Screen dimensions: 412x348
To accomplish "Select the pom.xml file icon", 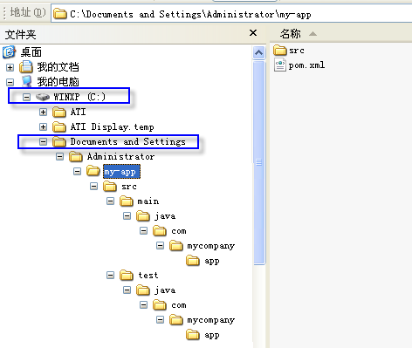I will (x=280, y=65).
